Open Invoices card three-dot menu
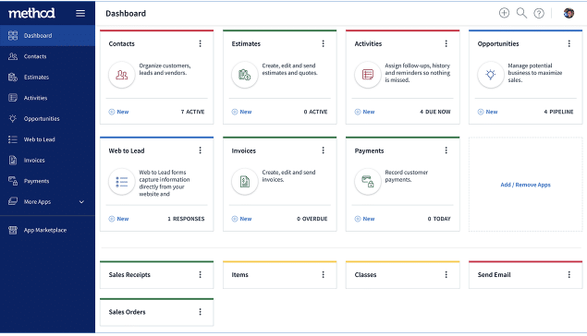The width and height of the screenshot is (587, 336). pos(323,150)
